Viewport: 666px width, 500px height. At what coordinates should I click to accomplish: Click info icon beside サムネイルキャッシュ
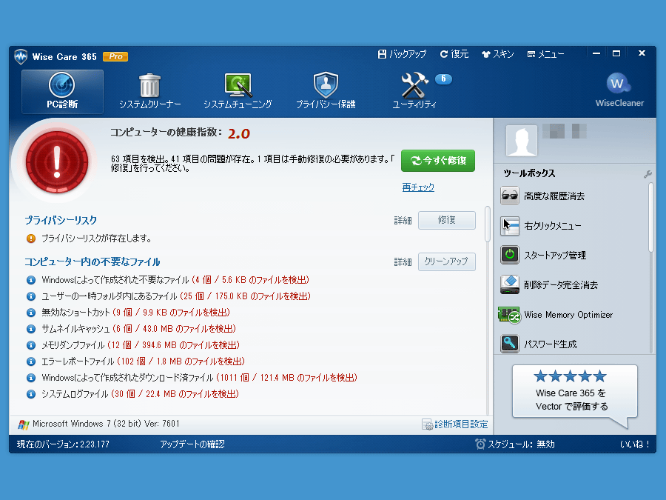click(x=31, y=329)
